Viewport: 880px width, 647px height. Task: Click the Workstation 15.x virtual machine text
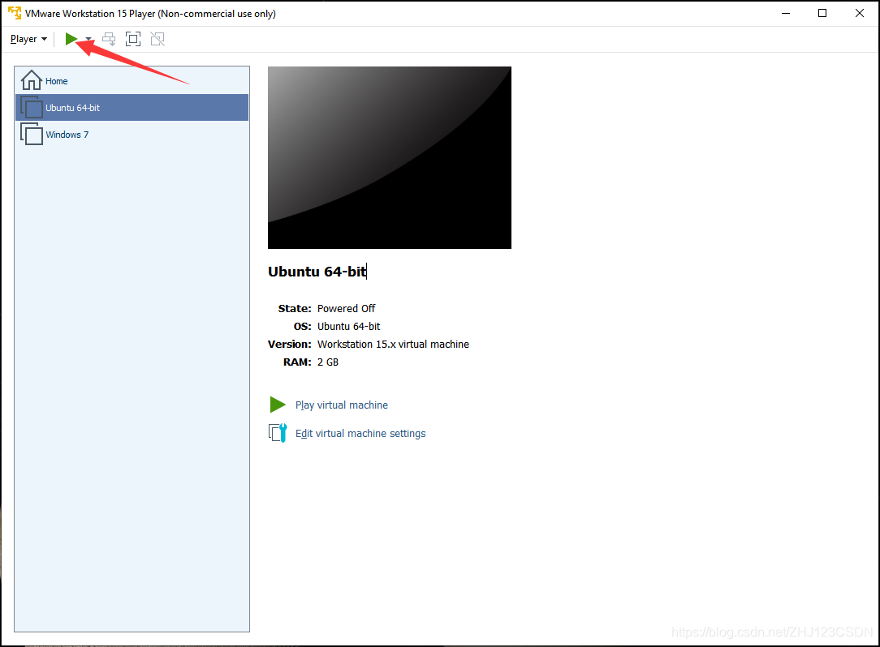pyautogui.click(x=394, y=345)
